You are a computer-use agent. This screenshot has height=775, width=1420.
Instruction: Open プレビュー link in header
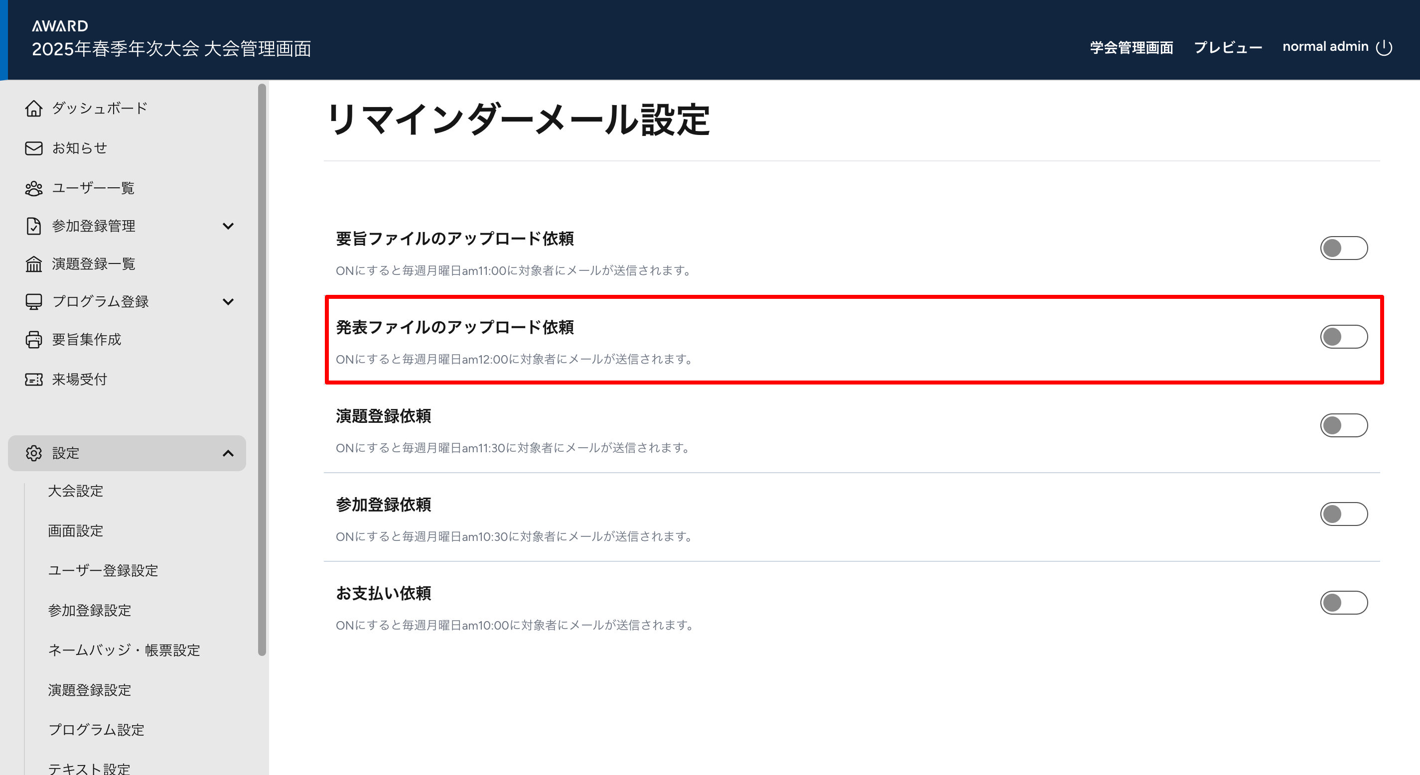coord(1228,47)
